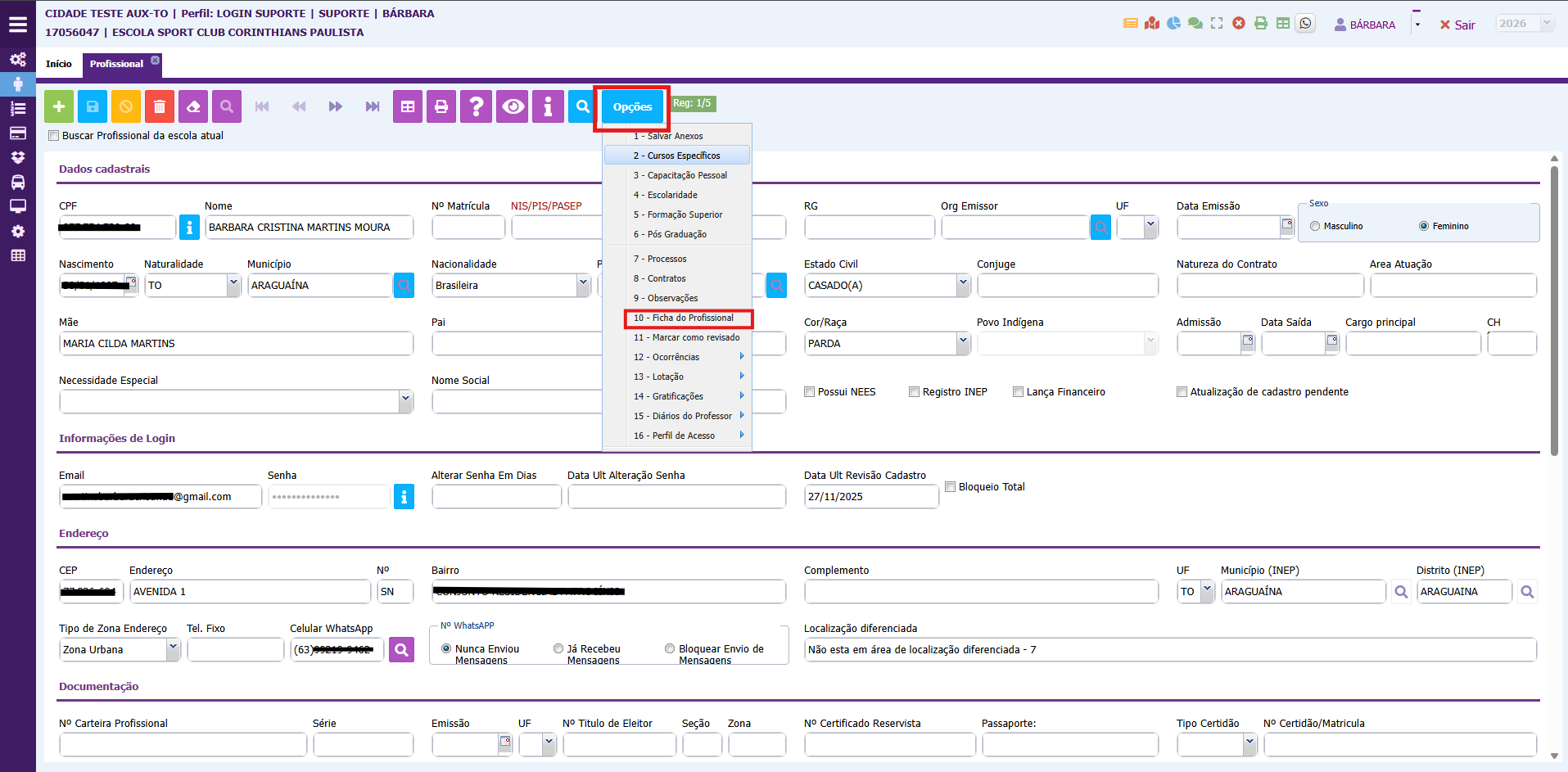Click the eye view icon in toolbar
Screen dimensions: 1568x772
(513, 106)
